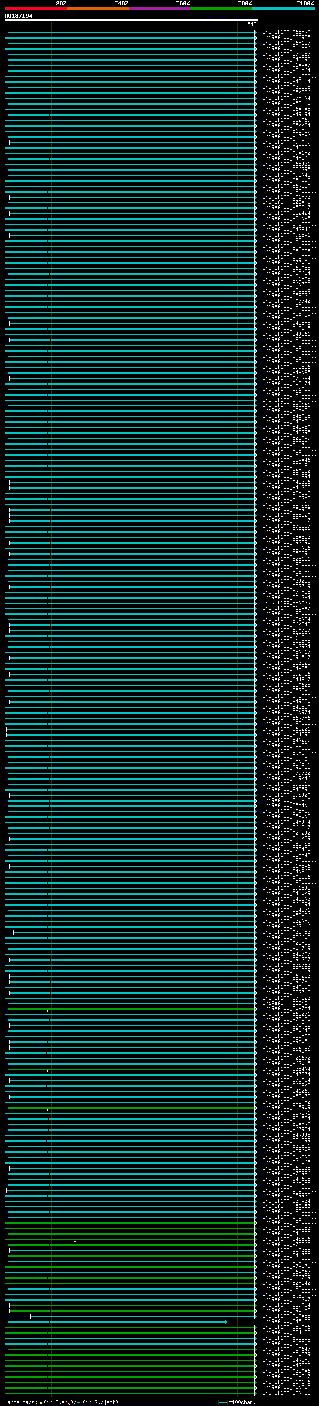This screenshot has height=1406, width=319.
Task: Select the UniRef100_A5AVE8 label
Action: coord(286,1316)
